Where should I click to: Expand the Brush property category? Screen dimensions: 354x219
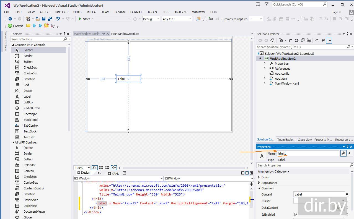point(259,177)
